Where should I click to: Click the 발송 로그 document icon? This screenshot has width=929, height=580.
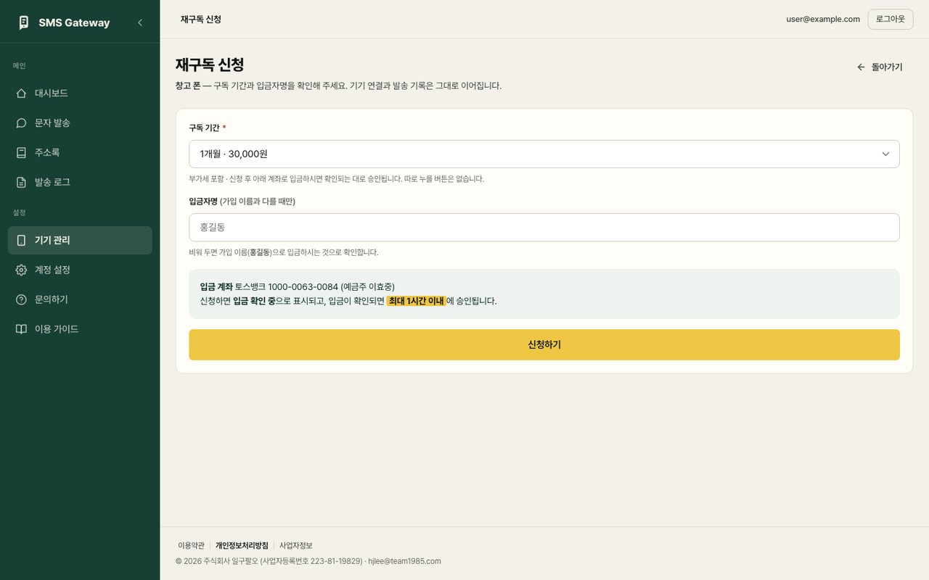tap(21, 182)
